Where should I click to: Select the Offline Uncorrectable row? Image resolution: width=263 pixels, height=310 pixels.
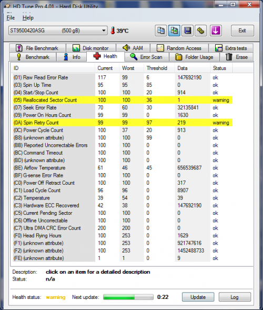pos(123,221)
